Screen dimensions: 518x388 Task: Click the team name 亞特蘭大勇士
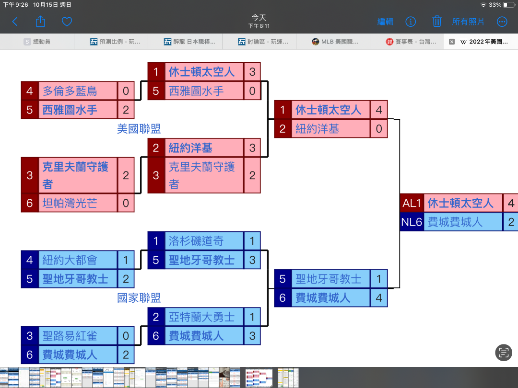point(202,317)
